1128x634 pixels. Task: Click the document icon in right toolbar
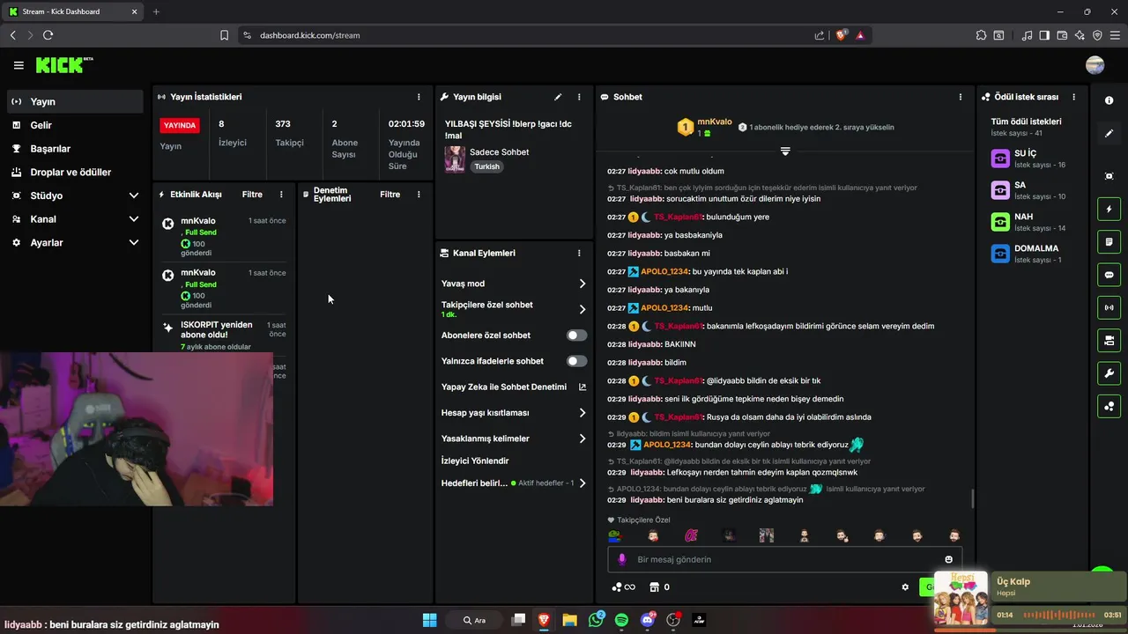[1109, 242]
